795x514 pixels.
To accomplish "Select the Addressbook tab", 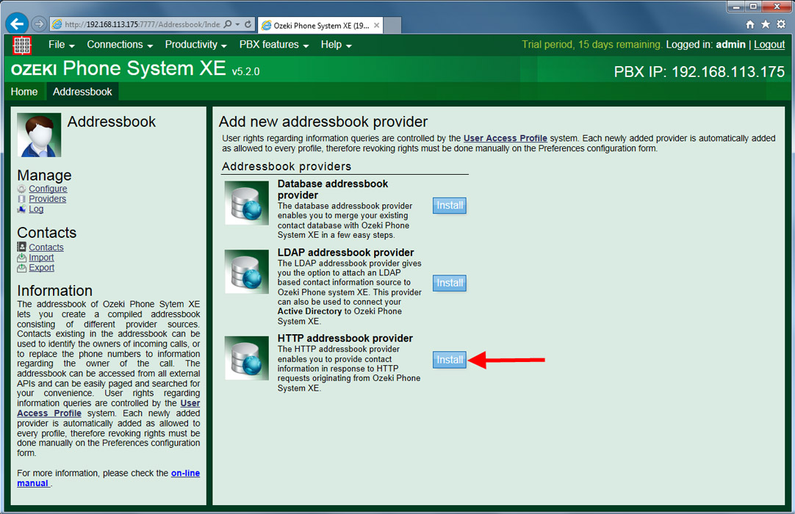I will point(82,92).
